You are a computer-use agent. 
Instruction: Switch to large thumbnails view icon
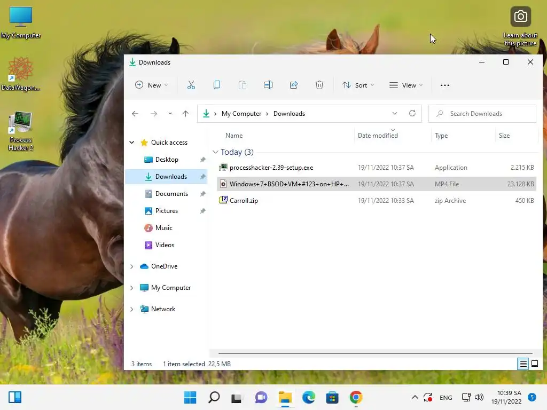pyautogui.click(x=534, y=364)
